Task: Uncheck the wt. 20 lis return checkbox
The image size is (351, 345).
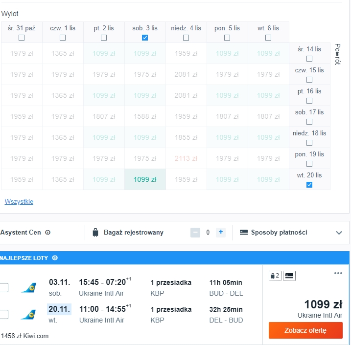Action: pos(309,185)
